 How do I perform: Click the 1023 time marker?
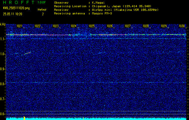(56, 26)
